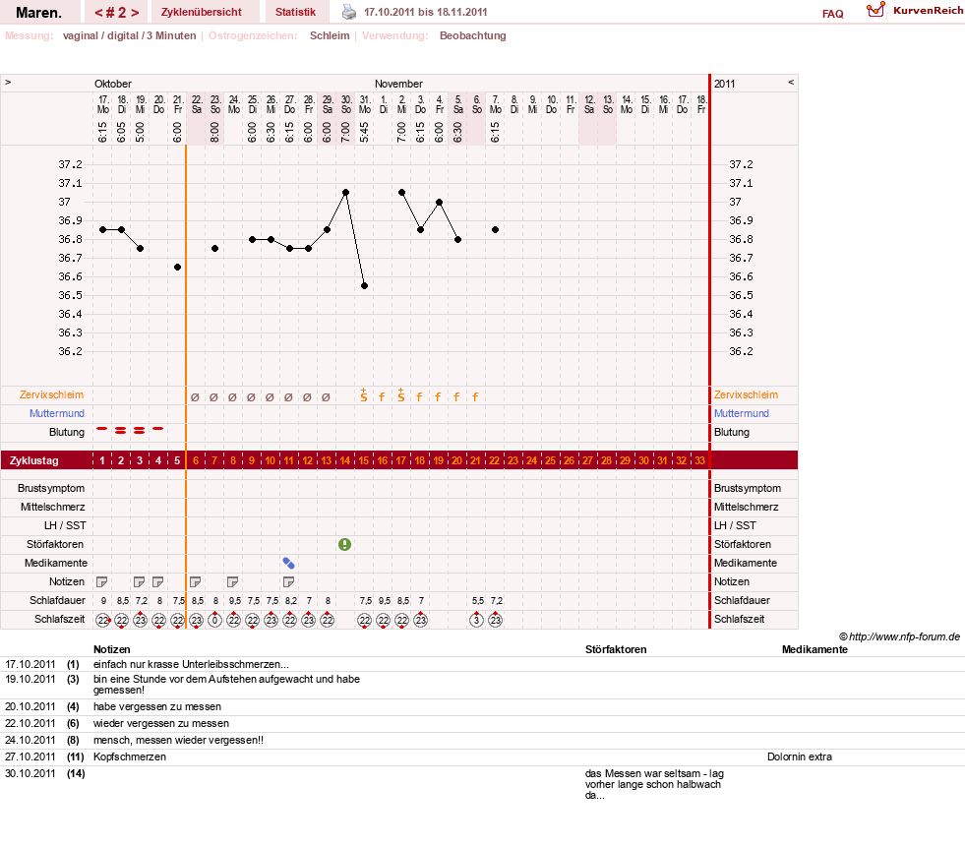Click the left Zervixschleim row label

(x=52, y=394)
